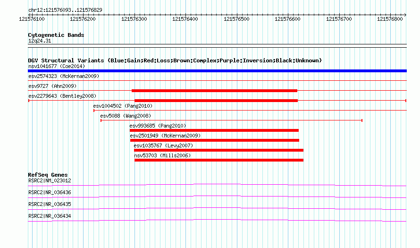Click ruler position 121576300
This screenshot has width=420, height=248.
[x=134, y=19]
